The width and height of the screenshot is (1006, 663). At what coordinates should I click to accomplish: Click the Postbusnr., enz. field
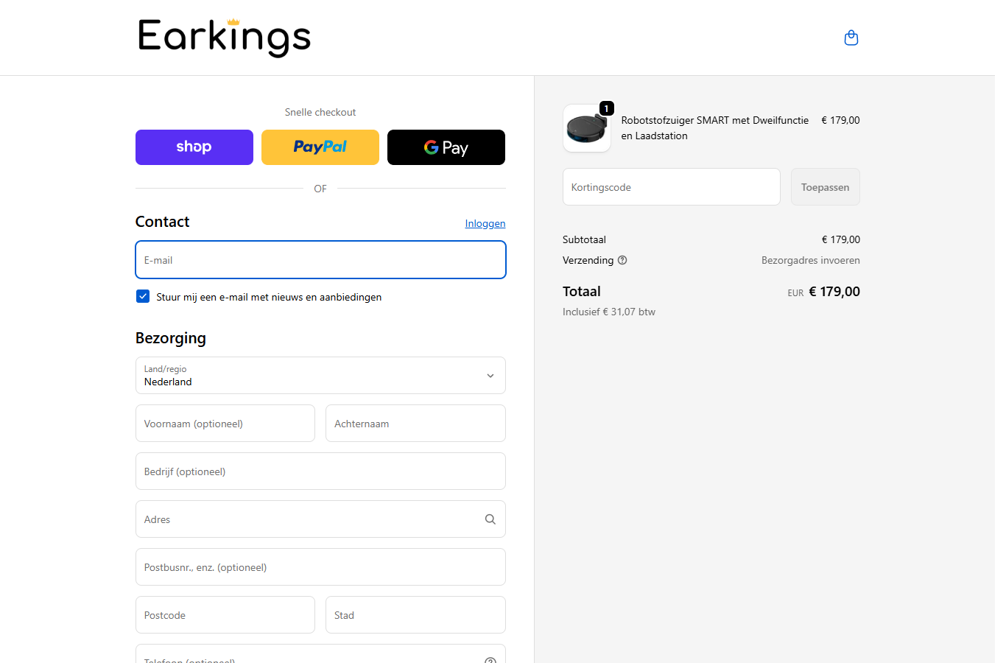point(320,567)
